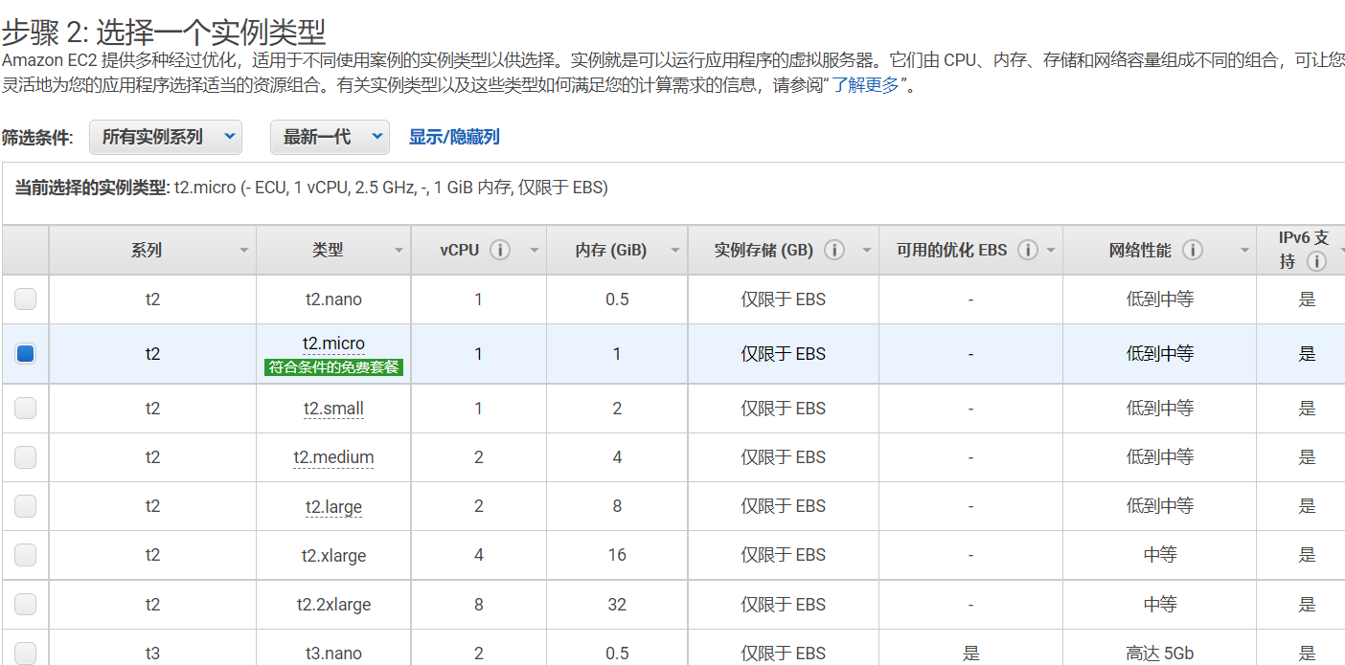Open the 系列 column sort arrow
Screen dimensions: 1345x665
pyautogui.click(x=243, y=251)
